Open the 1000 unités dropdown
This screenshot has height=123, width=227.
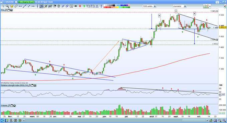point(155,6)
